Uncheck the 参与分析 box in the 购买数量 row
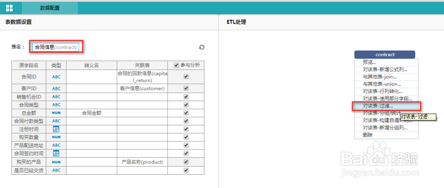 [186, 137]
